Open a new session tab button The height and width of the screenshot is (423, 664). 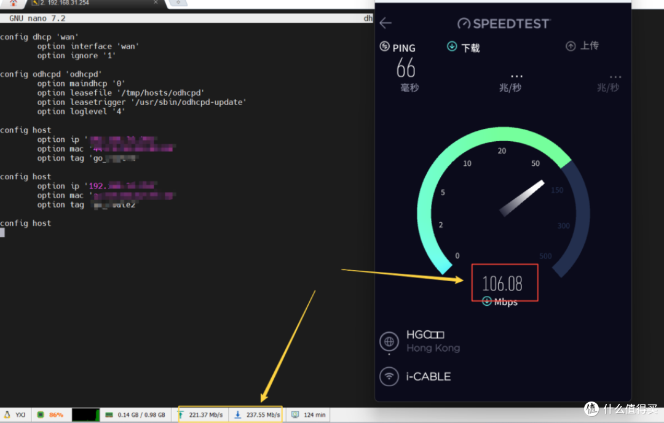point(178,3)
